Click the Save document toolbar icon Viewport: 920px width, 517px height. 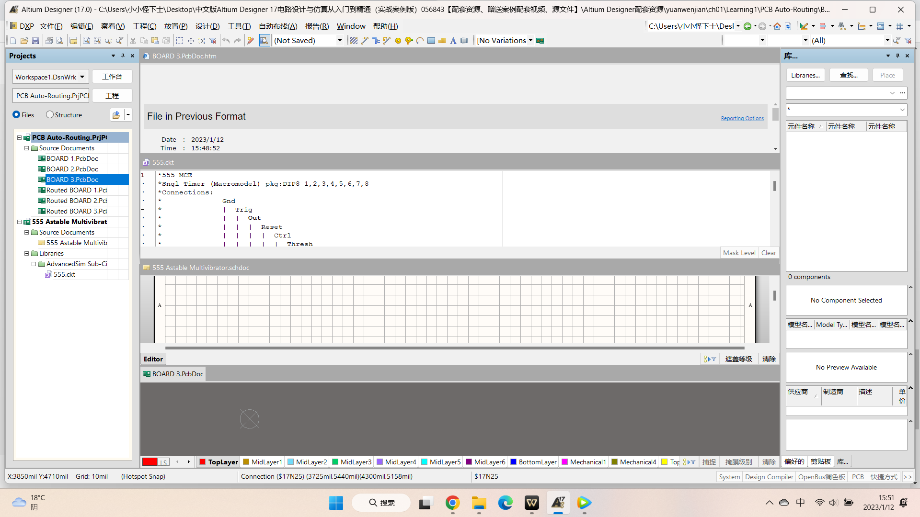pyautogui.click(x=35, y=41)
